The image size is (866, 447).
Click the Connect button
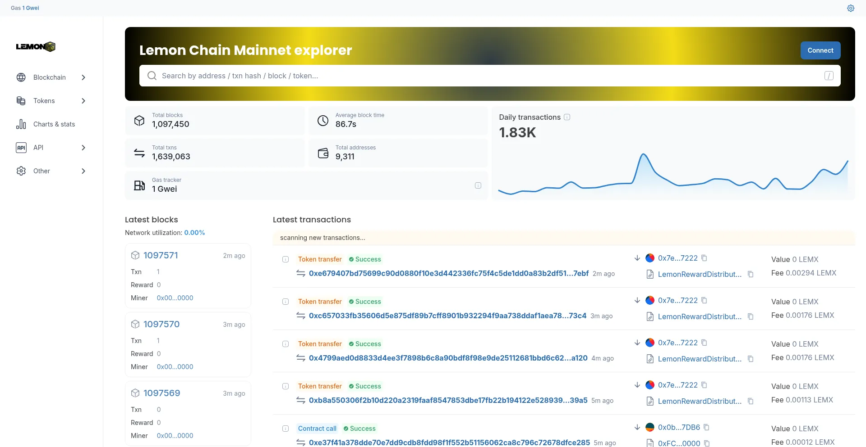click(x=820, y=50)
